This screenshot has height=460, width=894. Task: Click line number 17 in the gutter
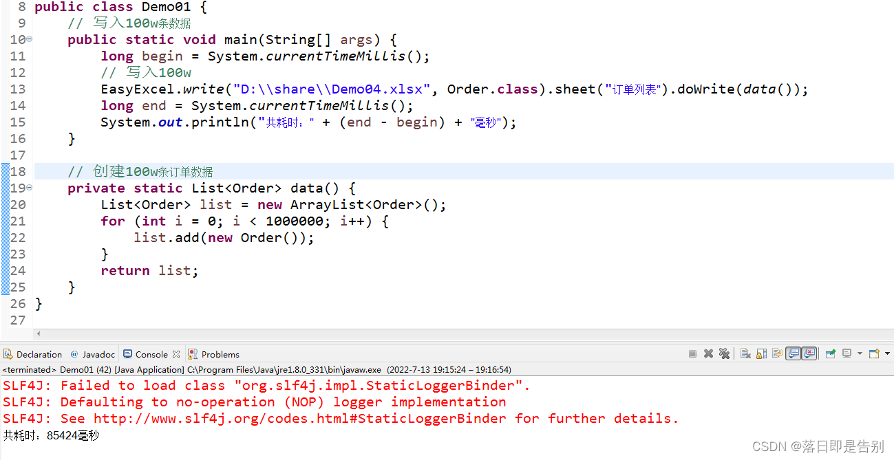[x=18, y=155]
